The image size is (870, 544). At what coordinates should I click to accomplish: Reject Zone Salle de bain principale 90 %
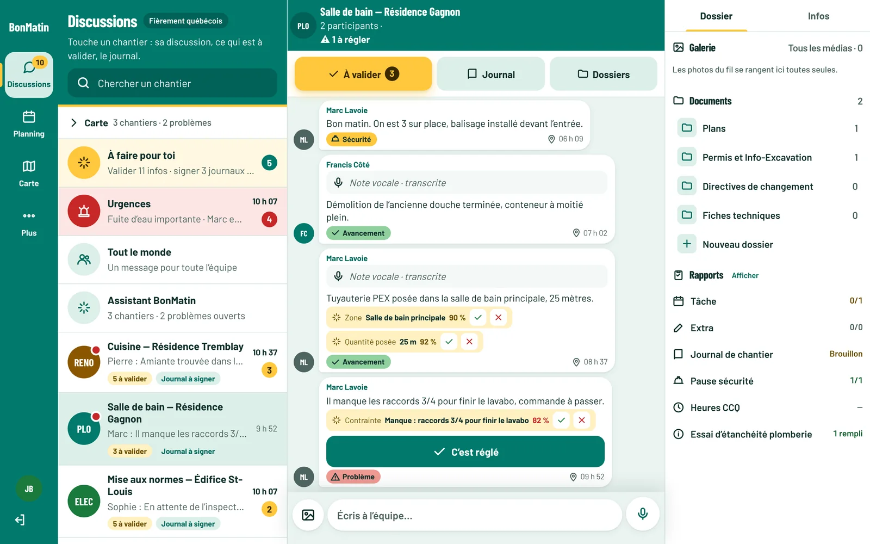point(498,318)
